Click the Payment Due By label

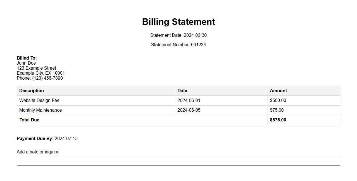point(35,139)
